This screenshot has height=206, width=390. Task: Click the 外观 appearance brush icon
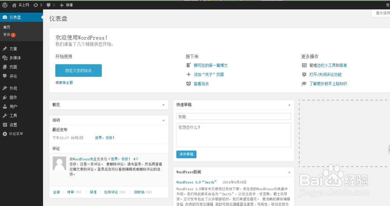pyautogui.click(x=5, y=88)
